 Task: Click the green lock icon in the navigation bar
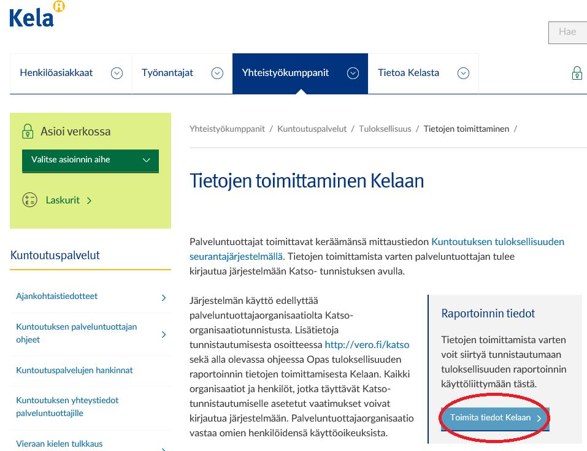(577, 73)
